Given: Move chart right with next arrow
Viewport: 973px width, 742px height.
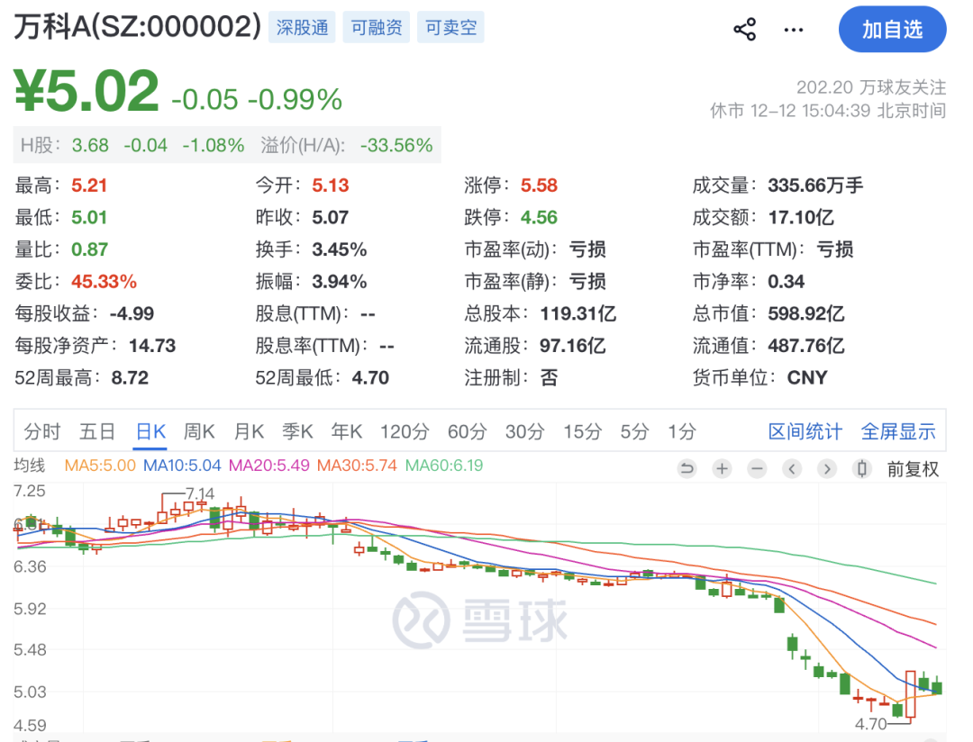Looking at the screenshot, I should tap(827, 468).
